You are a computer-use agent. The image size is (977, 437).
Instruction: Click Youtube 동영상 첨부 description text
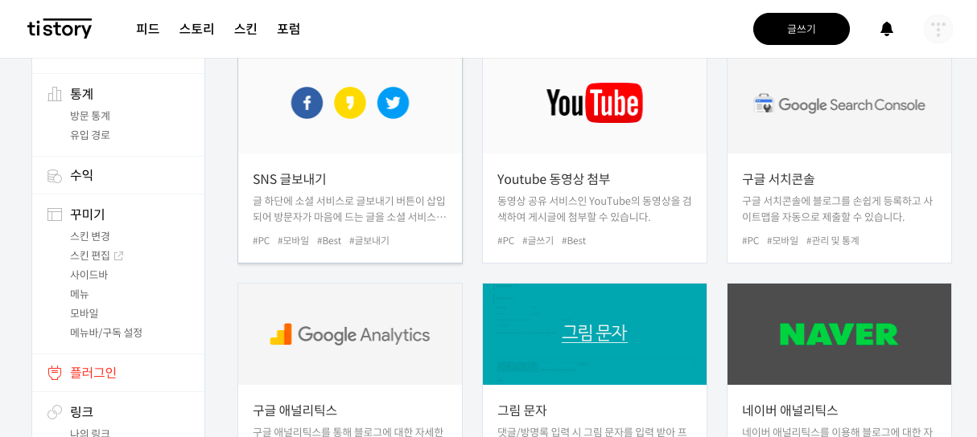coord(595,209)
